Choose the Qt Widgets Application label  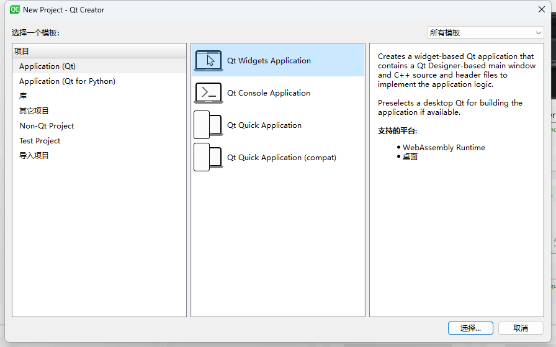pyautogui.click(x=269, y=61)
